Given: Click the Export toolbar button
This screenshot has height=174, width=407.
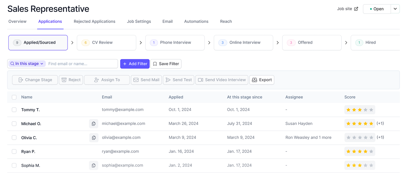Looking at the screenshot, I should point(262,80).
